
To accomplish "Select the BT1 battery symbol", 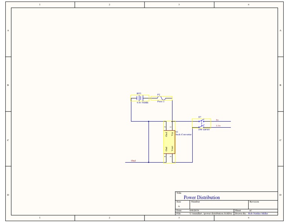I will coord(140,98).
